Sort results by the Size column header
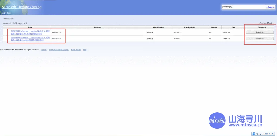Screen dimensions: 277x136 233,28
